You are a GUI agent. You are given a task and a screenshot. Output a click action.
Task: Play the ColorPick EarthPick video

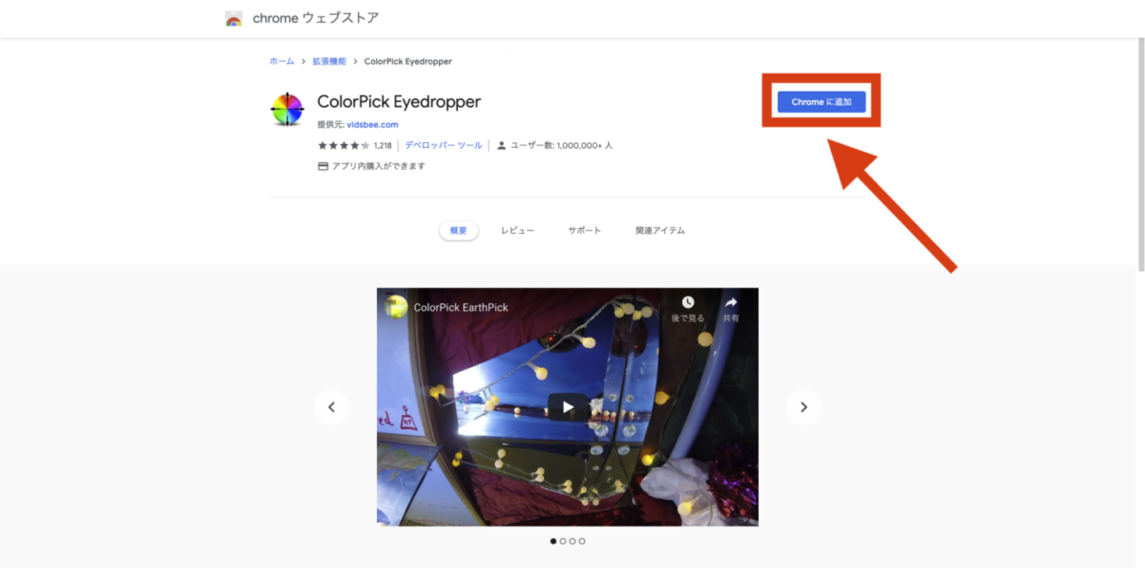pyautogui.click(x=568, y=407)
